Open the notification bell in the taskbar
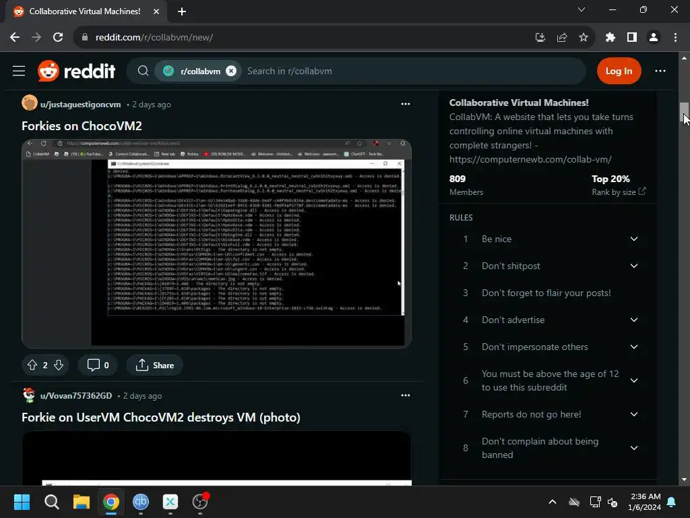This screenshot has height=518, width=690. (x=672, y=502)
